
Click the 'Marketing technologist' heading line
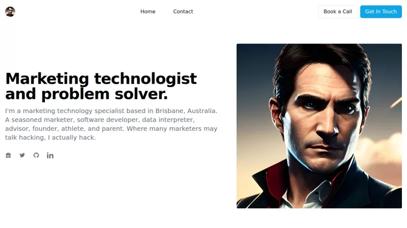[x=101, y=79]
